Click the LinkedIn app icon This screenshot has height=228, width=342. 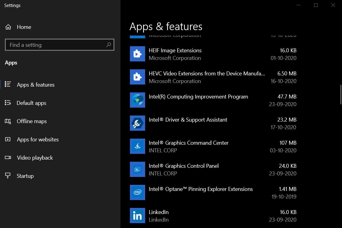pos(137,216)
